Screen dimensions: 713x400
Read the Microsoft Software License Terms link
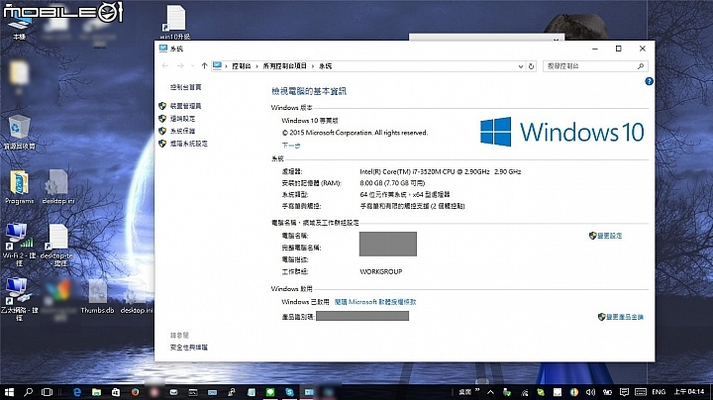375,302
